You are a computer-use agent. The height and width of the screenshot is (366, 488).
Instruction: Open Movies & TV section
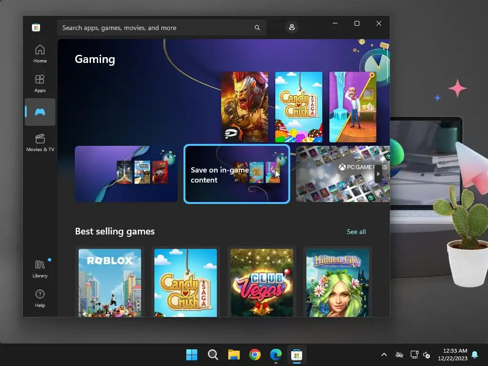(x=40, y=142)
